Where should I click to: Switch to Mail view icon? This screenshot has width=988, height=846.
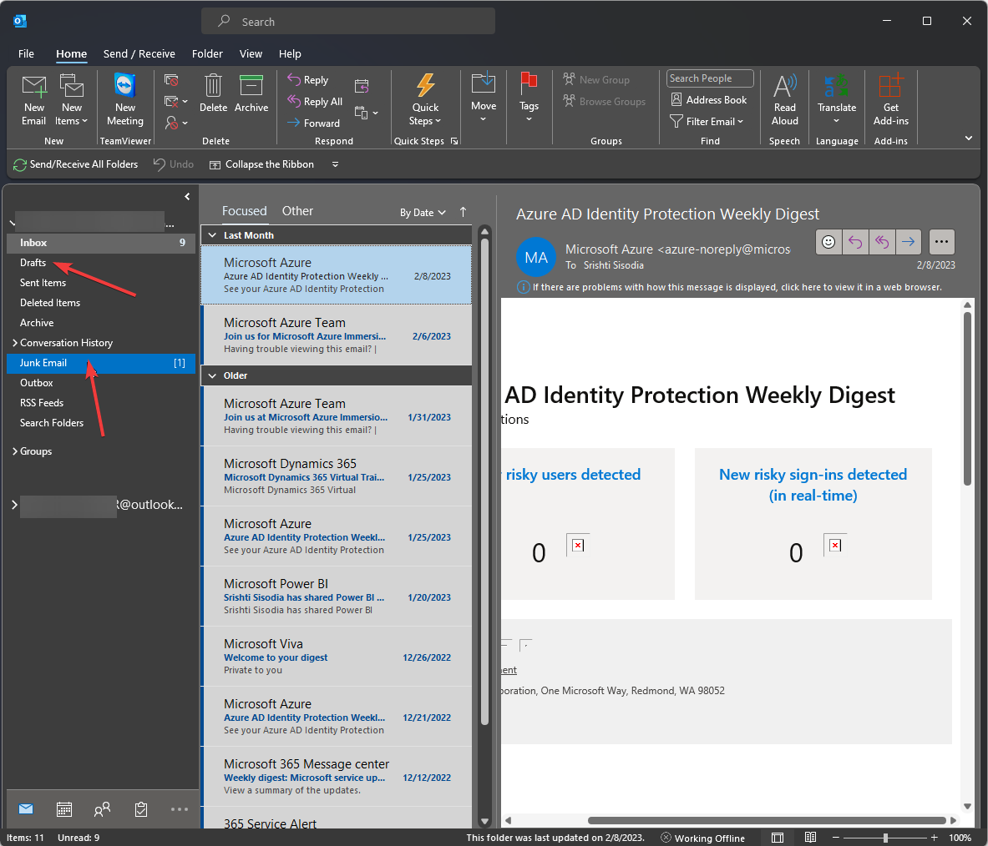tap(26, 808)
